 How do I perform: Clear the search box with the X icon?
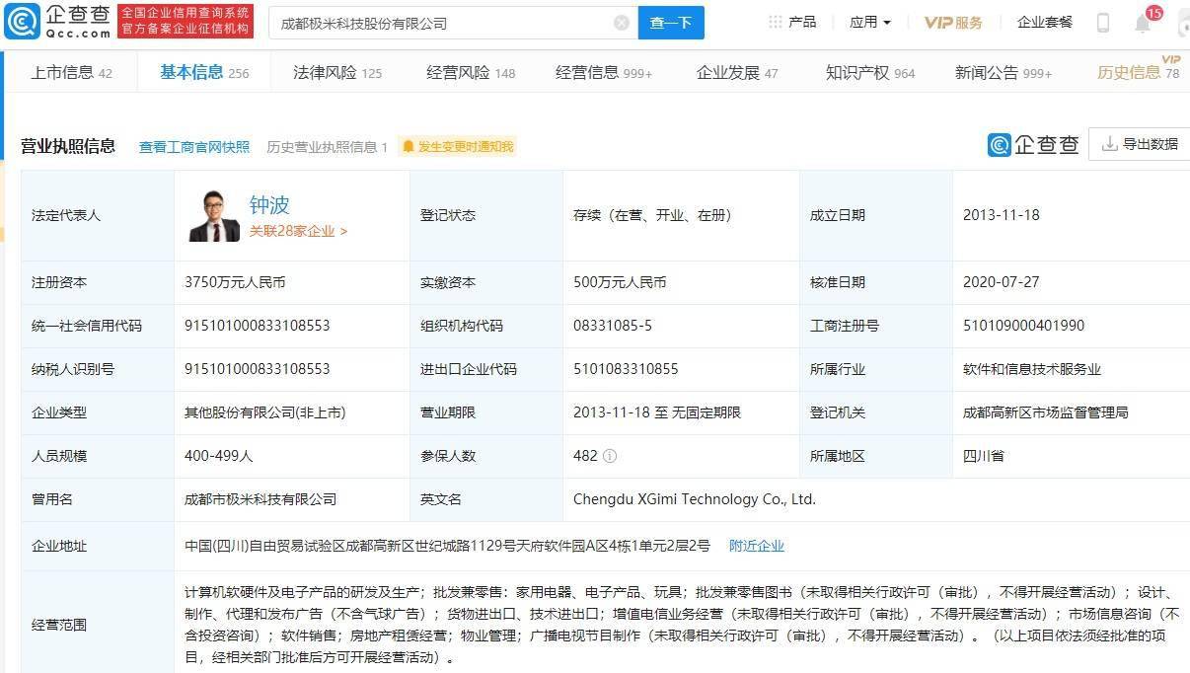click(x=622, y=22)
